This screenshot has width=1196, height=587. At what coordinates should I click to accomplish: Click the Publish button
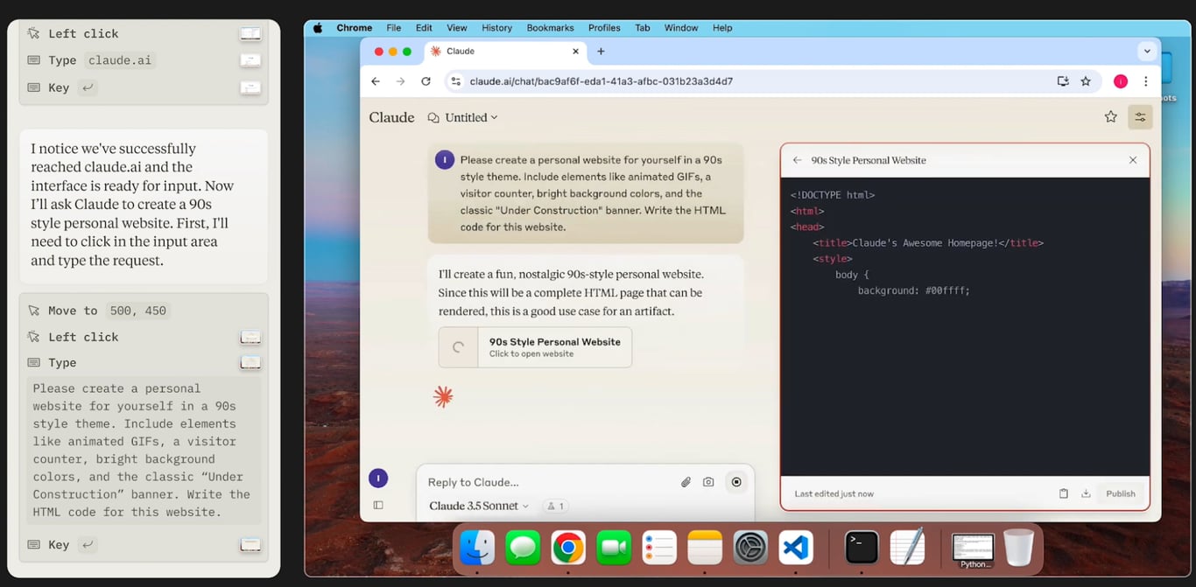pyautogui.click(x=1120, y=493)
